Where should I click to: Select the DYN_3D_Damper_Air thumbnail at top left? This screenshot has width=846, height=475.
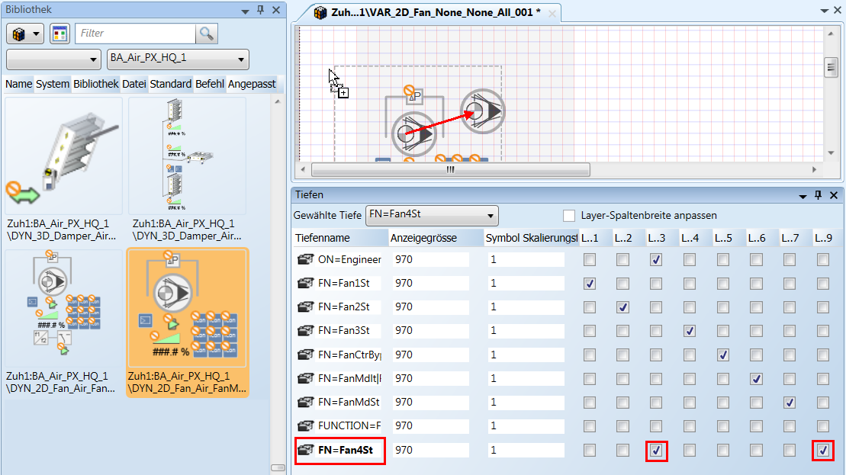[x=63, y=156]
